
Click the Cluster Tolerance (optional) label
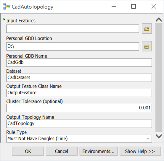[35, 101]
